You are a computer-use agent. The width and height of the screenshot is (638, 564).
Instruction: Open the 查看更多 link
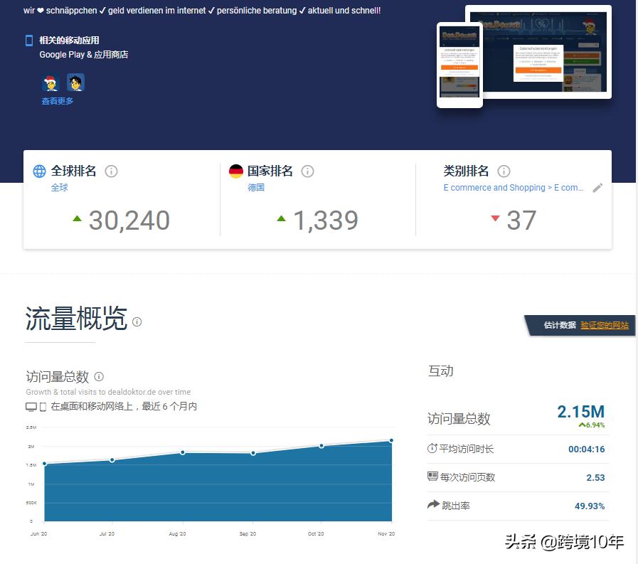[58, 100]
